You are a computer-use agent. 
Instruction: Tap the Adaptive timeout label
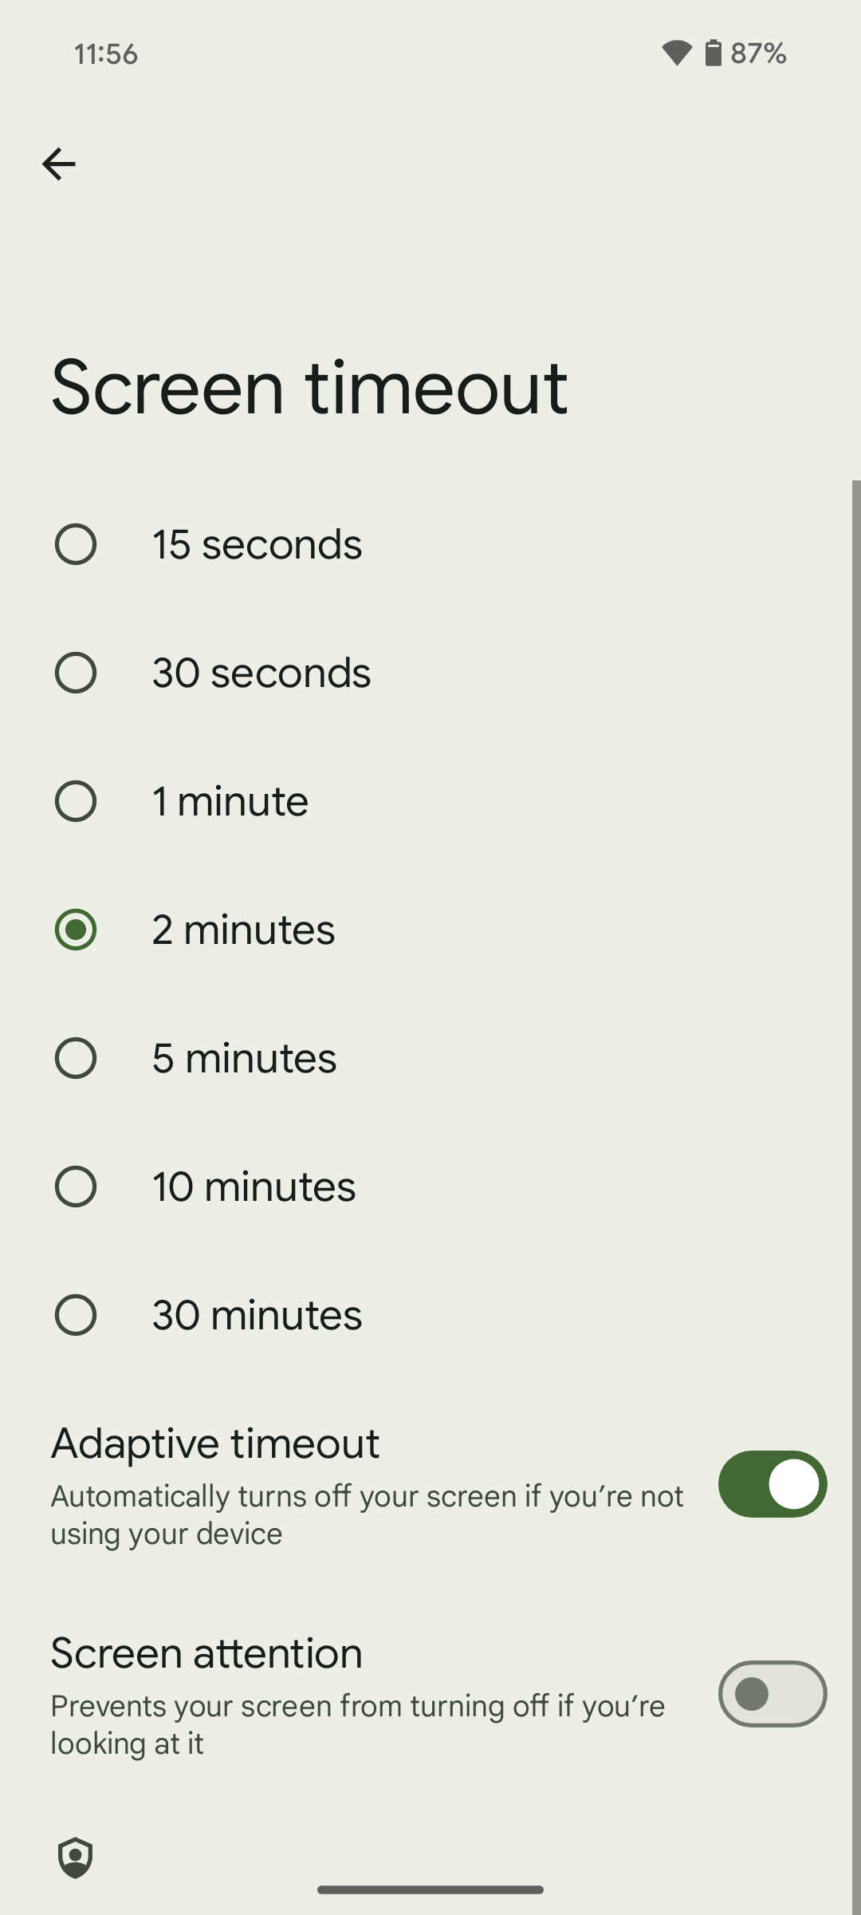coord(215,1443)
